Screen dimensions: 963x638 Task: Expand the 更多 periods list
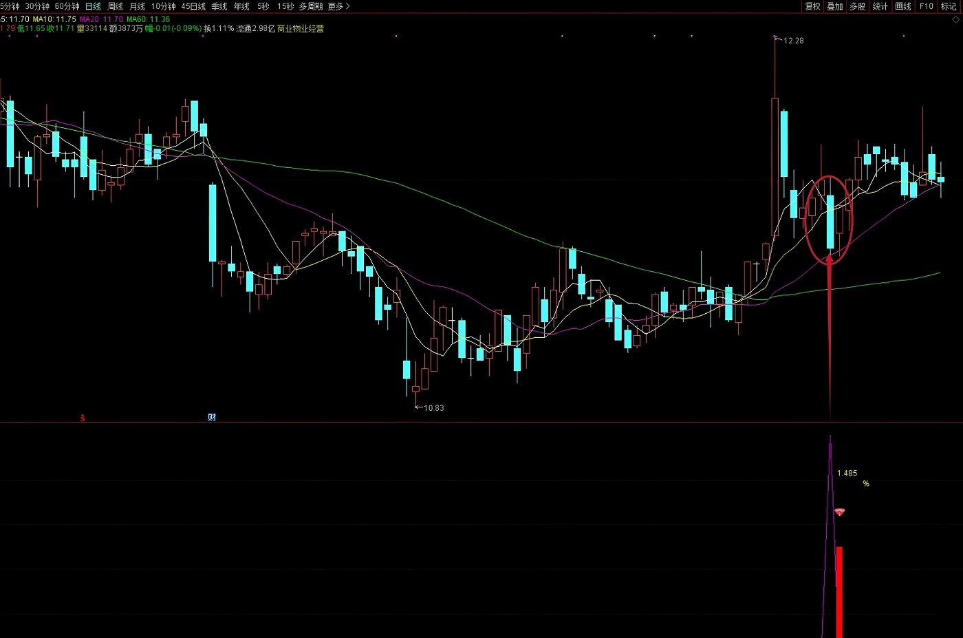click(338, 6)
